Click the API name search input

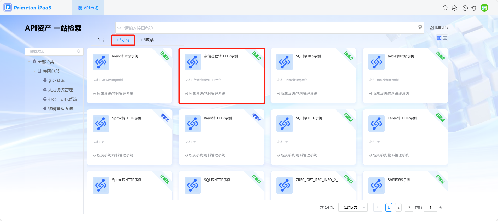point(269,28)
